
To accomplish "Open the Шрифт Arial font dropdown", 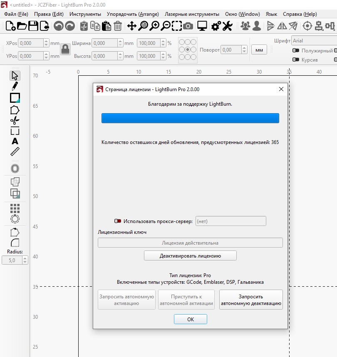I will 314,41.
